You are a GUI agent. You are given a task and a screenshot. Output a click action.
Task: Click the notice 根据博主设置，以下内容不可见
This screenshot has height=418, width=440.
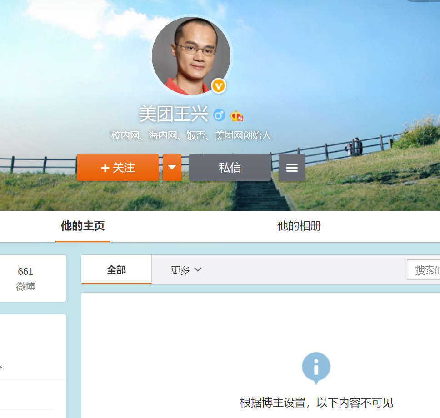point(316,403)
